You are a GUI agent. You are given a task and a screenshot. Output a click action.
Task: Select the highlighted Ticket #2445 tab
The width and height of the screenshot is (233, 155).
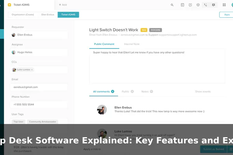[x=68, y=15]
